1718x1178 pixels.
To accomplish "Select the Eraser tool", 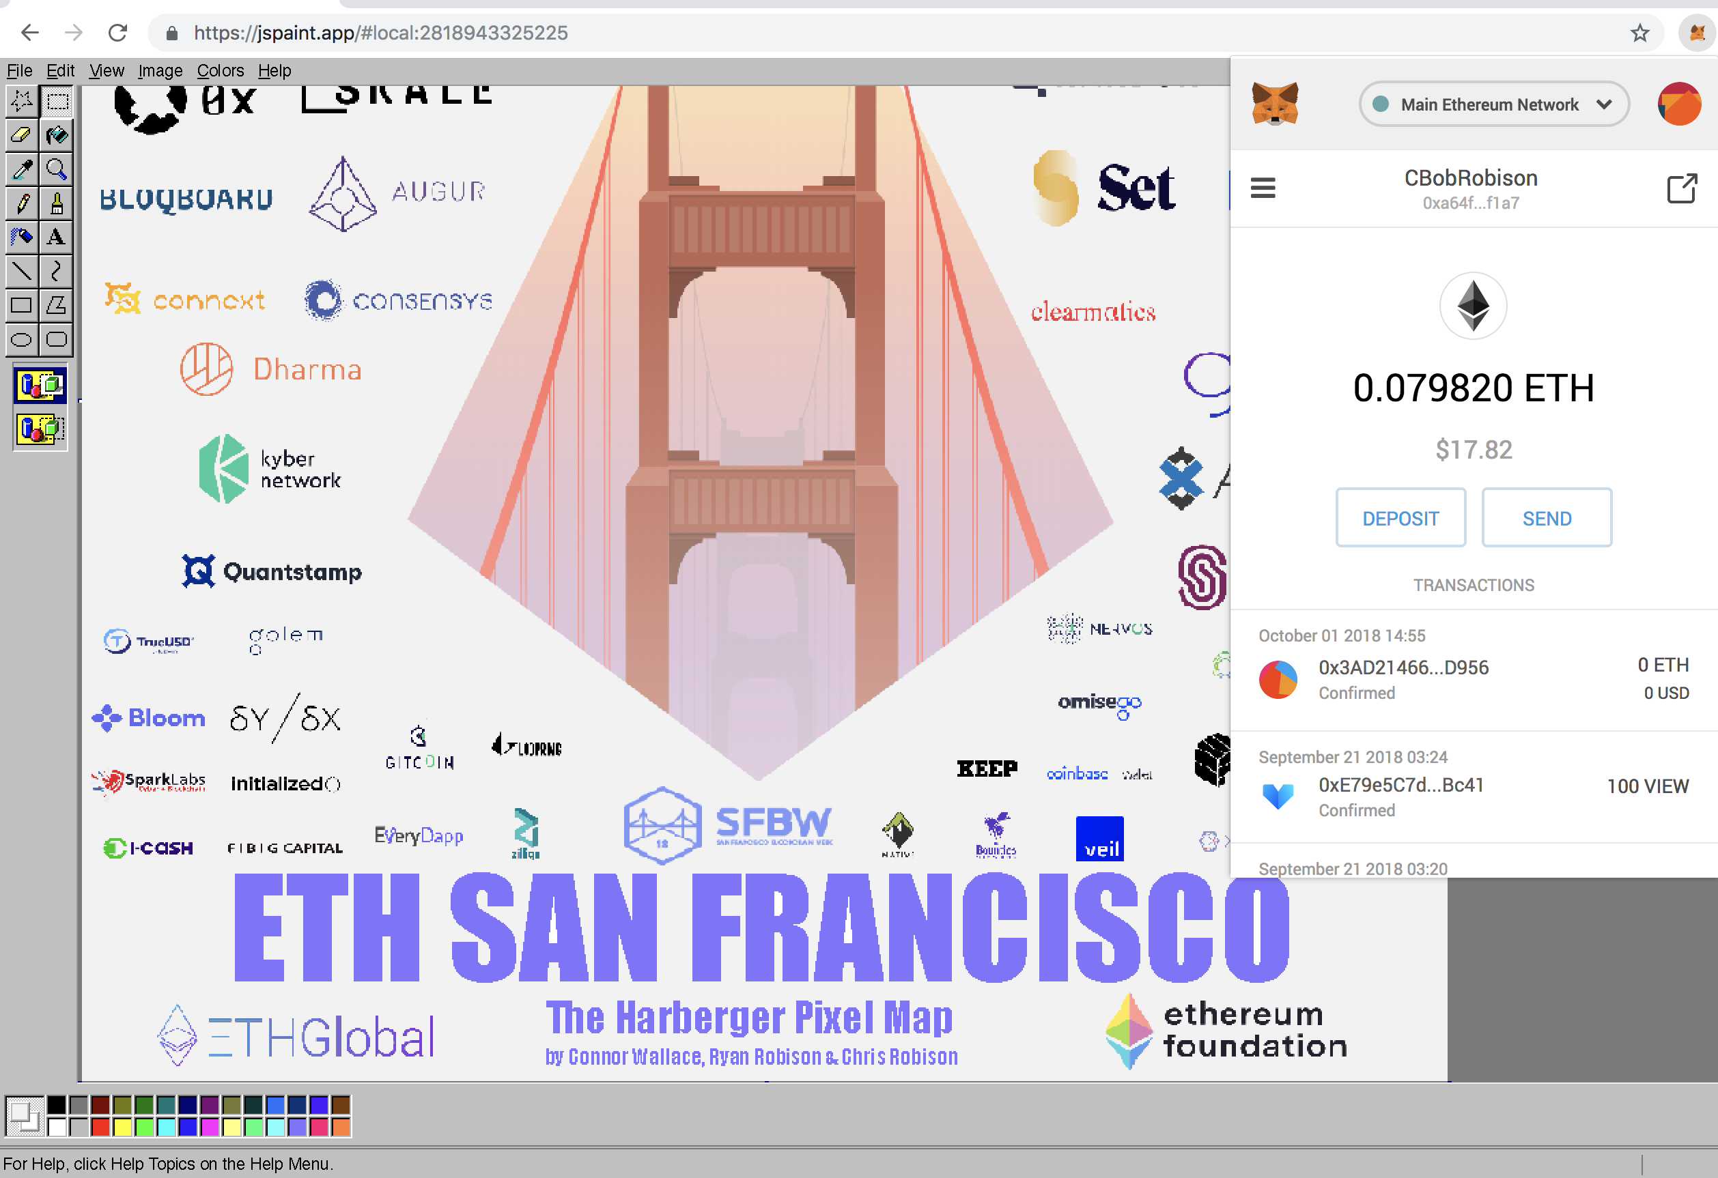I will [x=21, y=135].
